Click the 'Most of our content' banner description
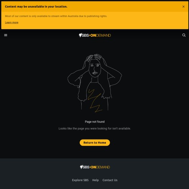 click(56, 16)
